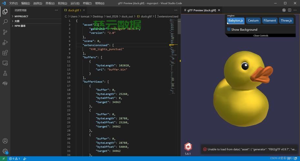Open the 查看(V) menu
Image resolution: width=300 pixels, height=161 pixels.
(x=50, y=3)
